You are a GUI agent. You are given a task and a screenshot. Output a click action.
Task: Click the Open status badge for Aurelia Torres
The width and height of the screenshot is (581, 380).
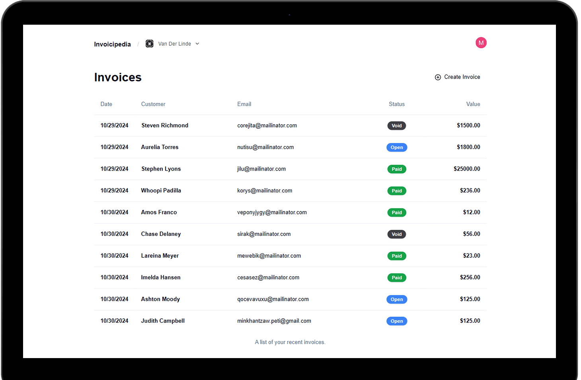(396, 147)
